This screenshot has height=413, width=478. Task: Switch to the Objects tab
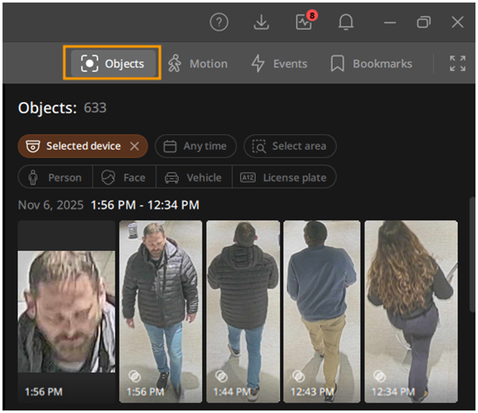point(113,64)
